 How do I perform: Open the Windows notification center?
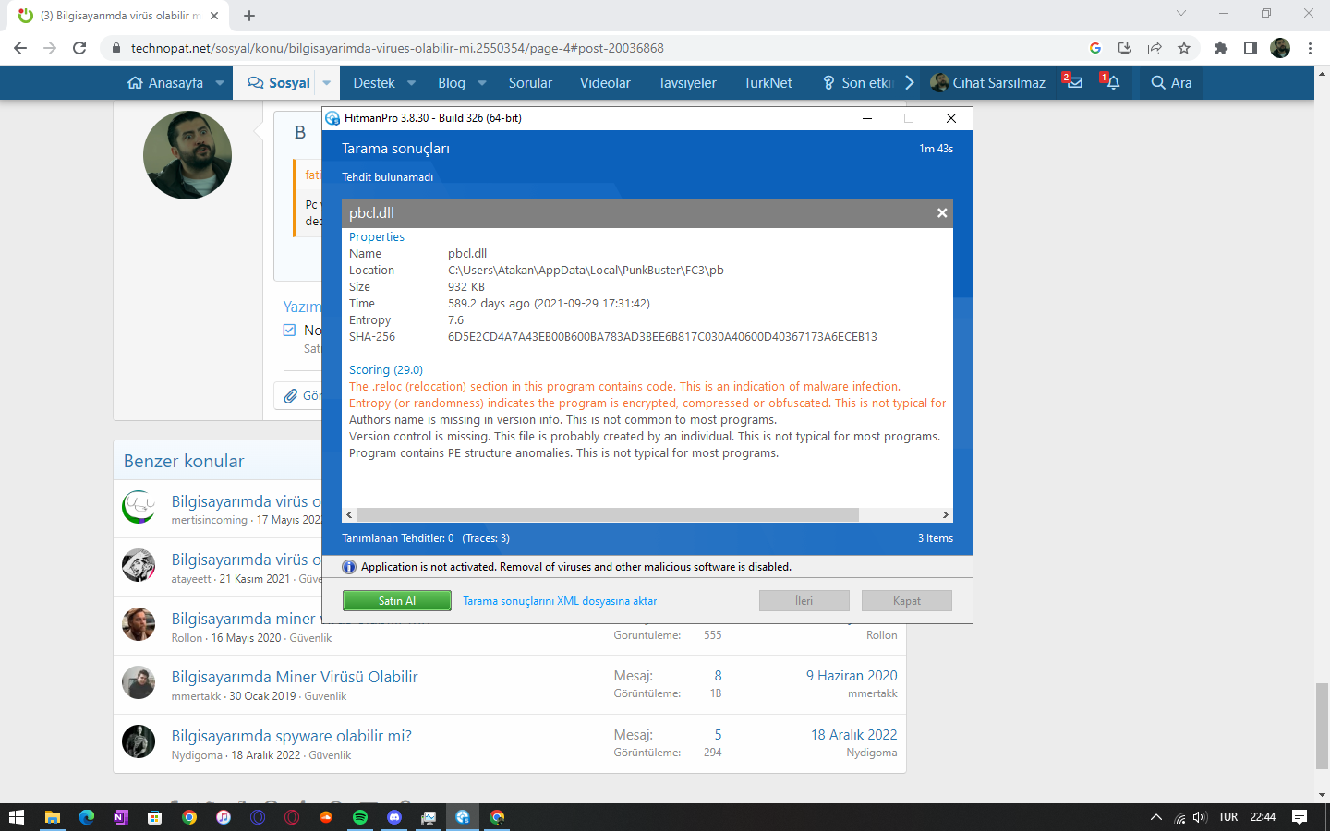pos(1300,817)
